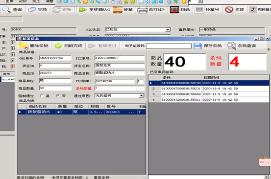Click the 毒麻属性 field in the background window
This screenshot has height=179, width=271.
pos(232,29)
